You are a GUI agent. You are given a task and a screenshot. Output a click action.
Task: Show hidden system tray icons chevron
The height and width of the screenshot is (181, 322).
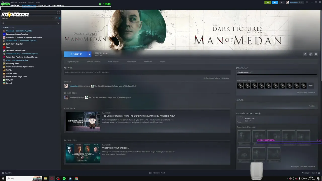[288, 178]
